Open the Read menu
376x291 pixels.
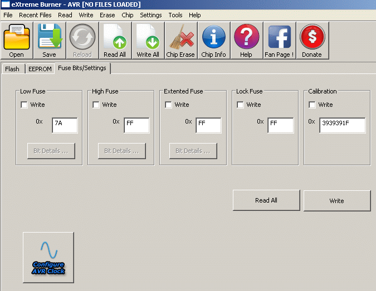coord(65,15)
